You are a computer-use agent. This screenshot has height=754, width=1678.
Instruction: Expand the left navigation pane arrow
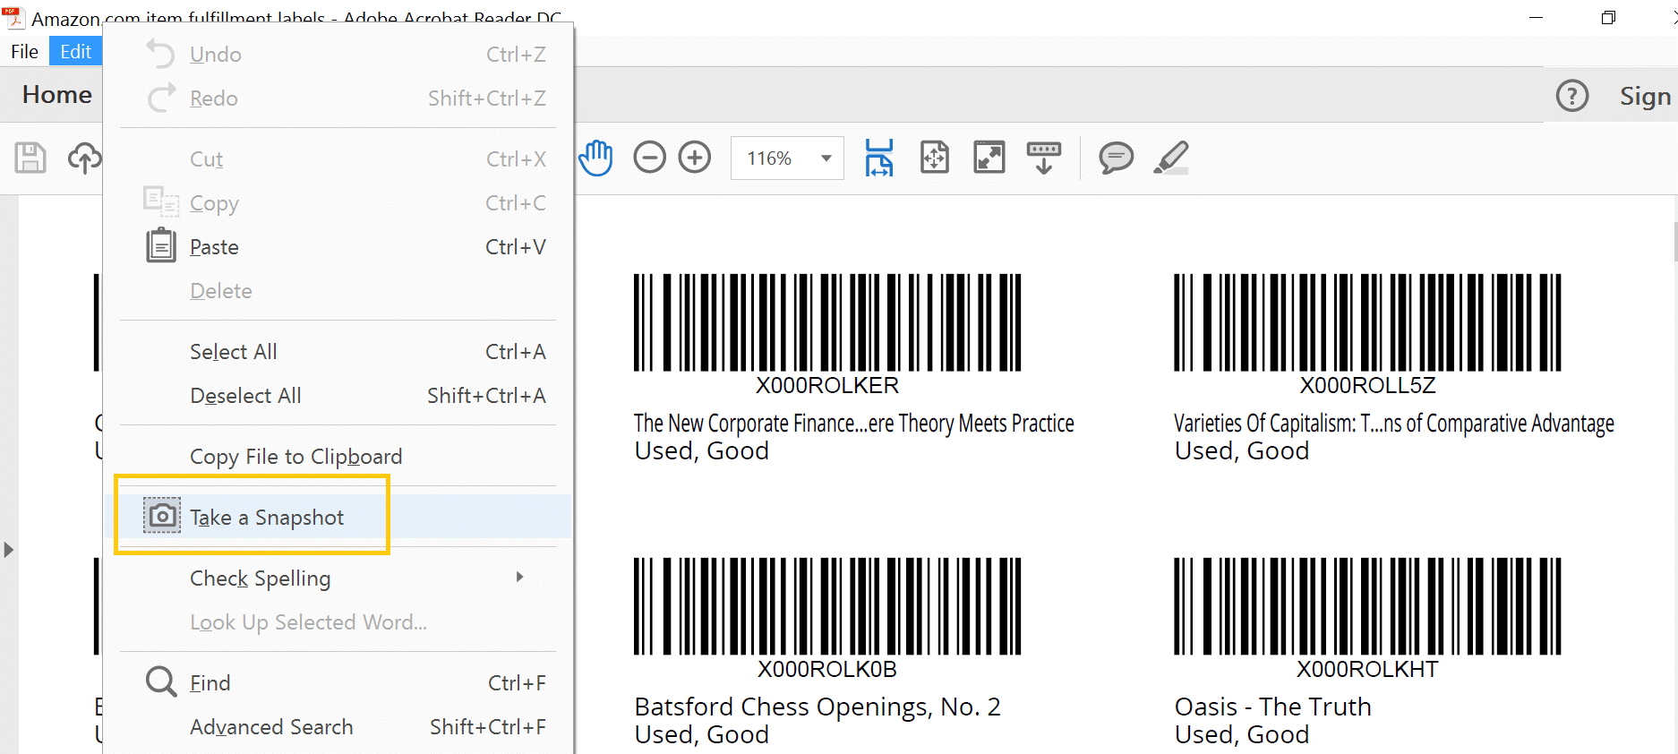(8, 550)
